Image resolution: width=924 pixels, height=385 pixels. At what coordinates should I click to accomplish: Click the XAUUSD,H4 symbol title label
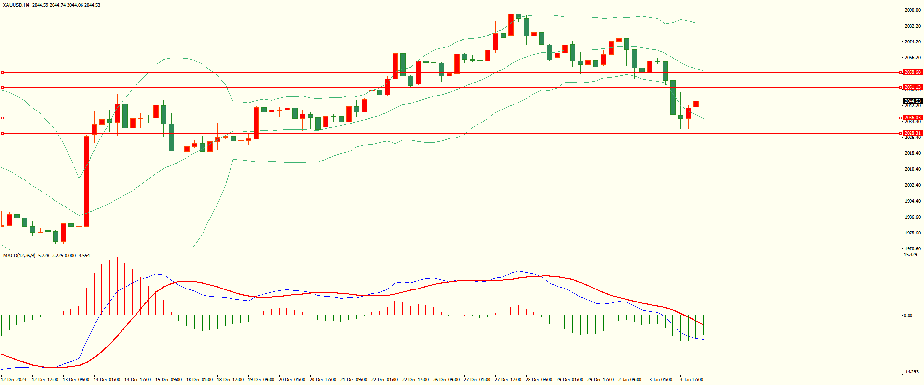[x=16, y=5]
